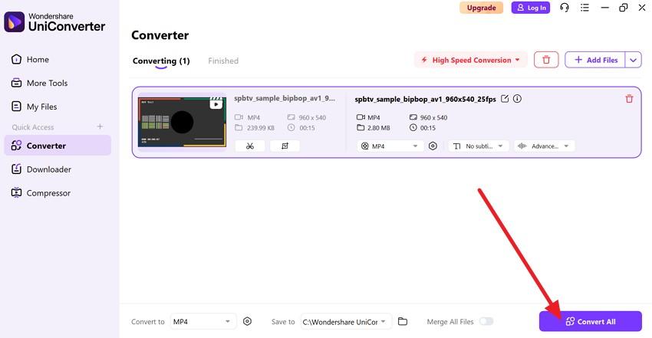The image size is (652, 338).
Task: Open the Save to path dropdown
Action: [346, 321]
